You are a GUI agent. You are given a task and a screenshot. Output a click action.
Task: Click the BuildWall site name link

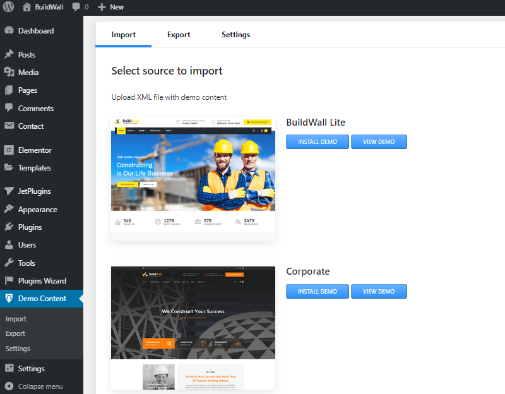click(x=49, y=7)
